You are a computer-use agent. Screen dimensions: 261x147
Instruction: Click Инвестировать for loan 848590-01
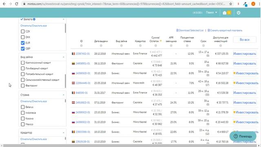pyautogui.click(x=245, y=93)
